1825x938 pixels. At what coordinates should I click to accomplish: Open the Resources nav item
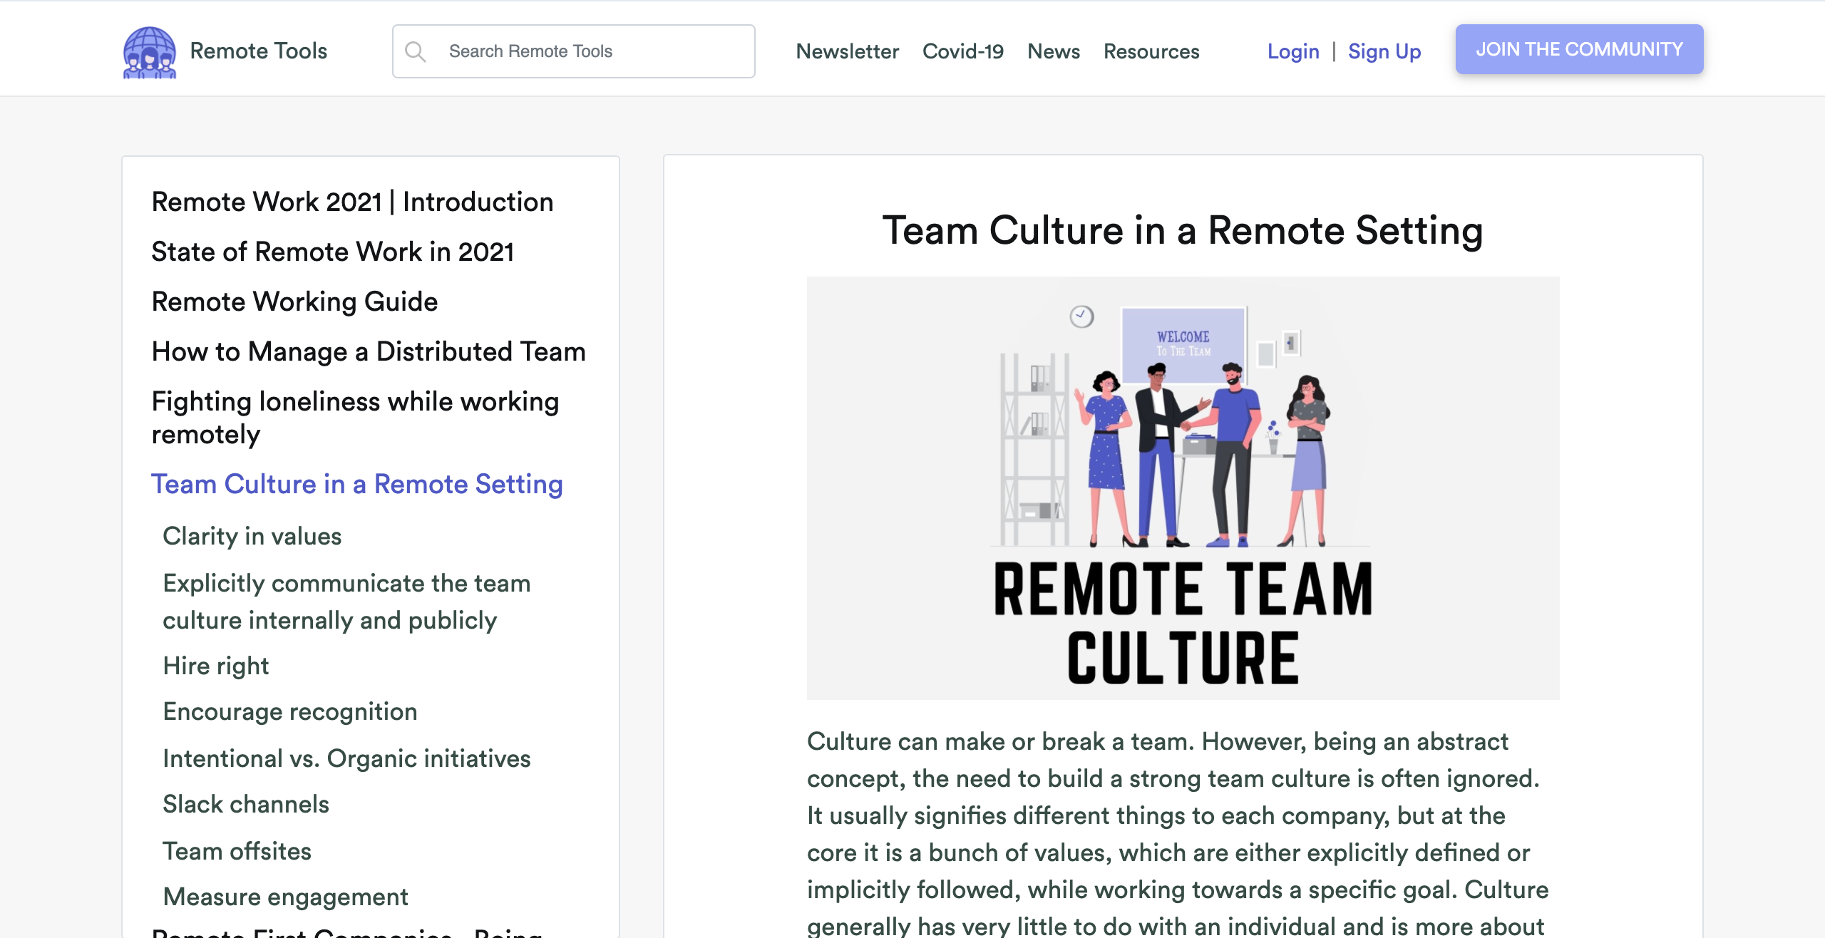1151,51
